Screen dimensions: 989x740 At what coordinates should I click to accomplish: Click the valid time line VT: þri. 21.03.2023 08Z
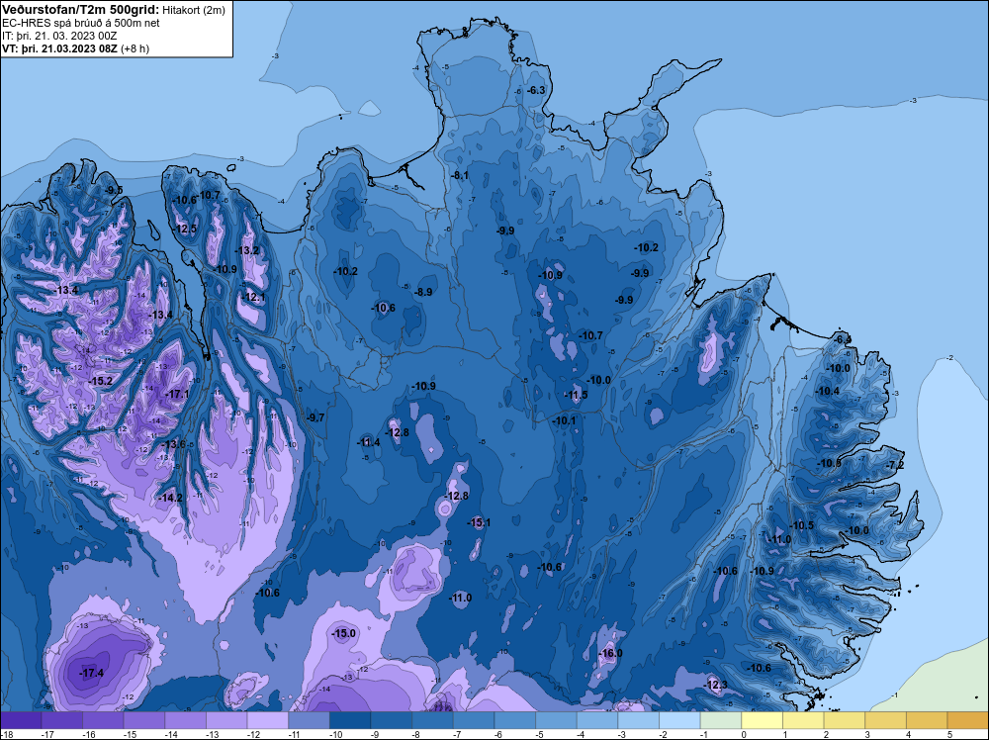(x=59, y=48)
